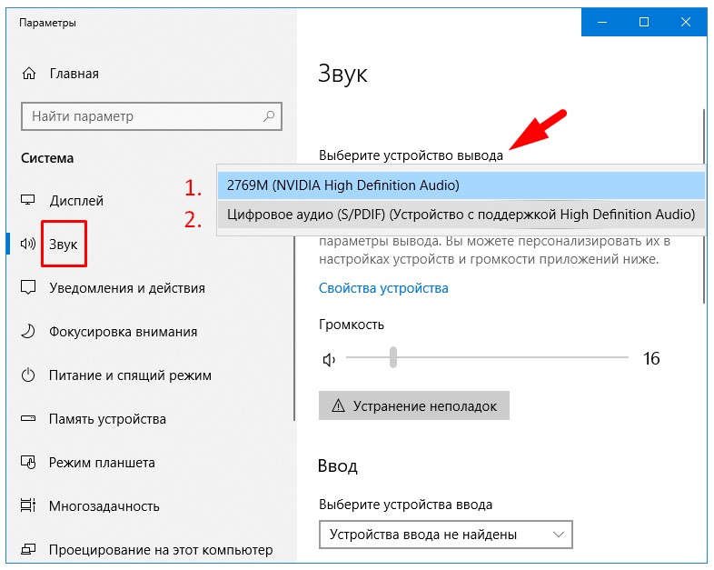Open the Свойства устройства link
Viewport: 714px width, 570px height.
pos(383,288)
